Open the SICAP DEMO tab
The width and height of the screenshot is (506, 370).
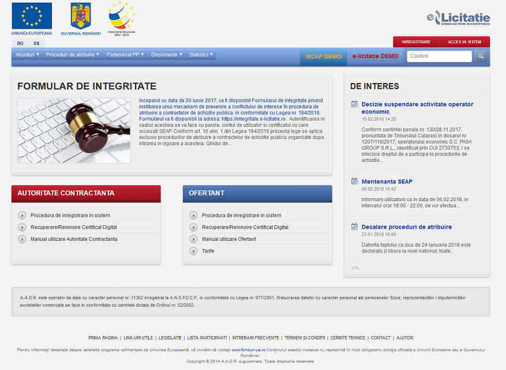click(x=324, y=56)
